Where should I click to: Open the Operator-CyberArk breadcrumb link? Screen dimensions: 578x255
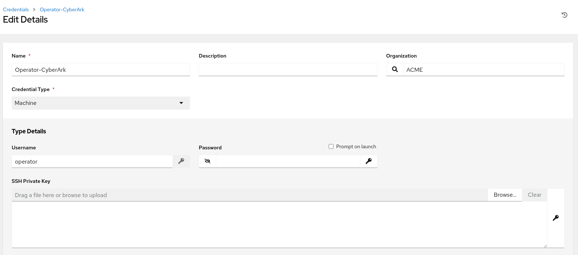click(62, 9)
